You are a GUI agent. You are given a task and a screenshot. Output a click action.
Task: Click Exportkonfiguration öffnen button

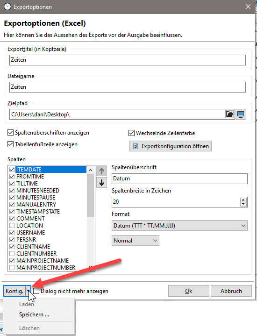click(x=170, y=146)
